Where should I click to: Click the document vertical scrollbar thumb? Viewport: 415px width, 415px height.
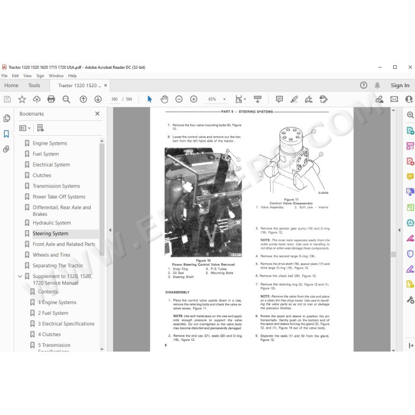[394, 254]
